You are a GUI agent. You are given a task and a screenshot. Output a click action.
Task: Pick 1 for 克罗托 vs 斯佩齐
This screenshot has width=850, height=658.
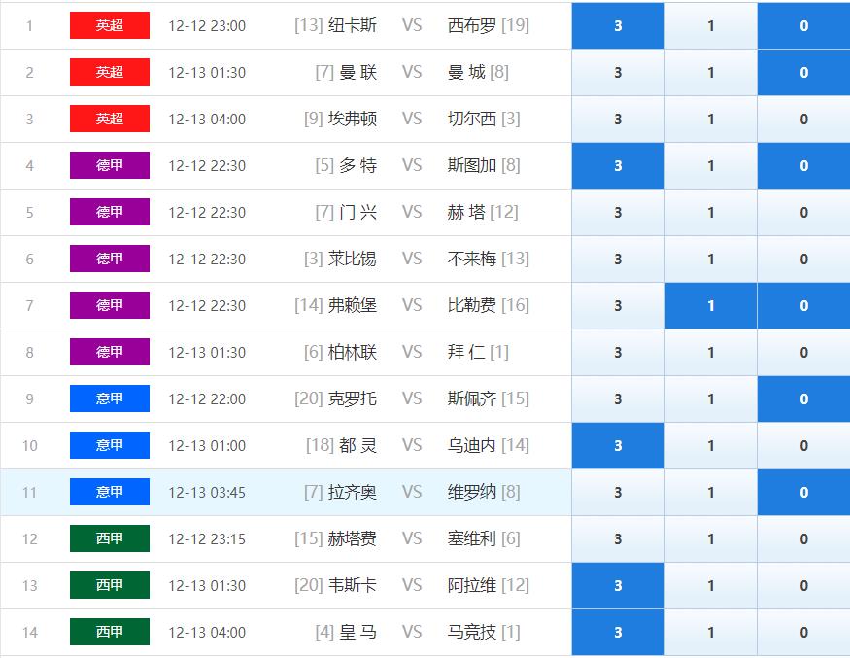(711, 398)
